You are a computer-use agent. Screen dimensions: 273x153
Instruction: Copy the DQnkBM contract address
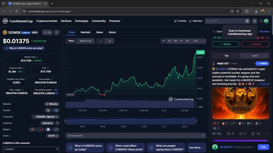tap(57, 117)
